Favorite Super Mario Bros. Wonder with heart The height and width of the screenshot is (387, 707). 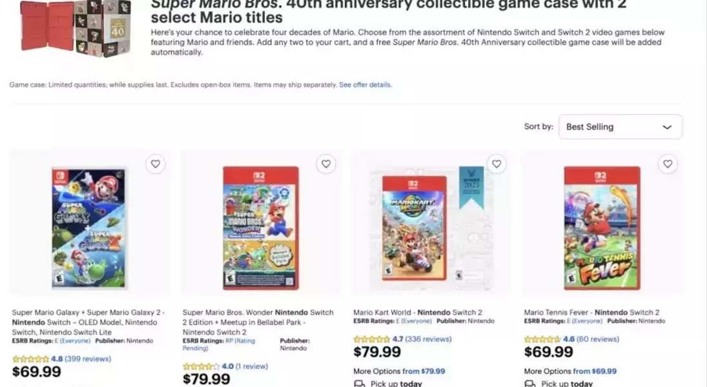(326, 164)
